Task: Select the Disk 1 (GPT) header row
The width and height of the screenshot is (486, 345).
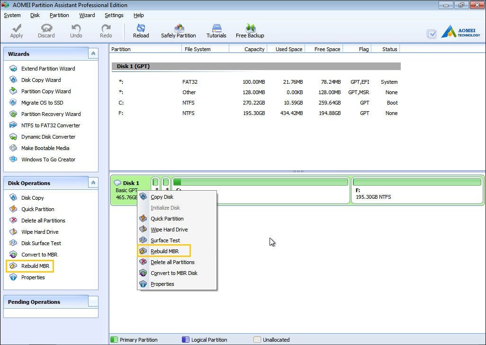Action: pos(256,66)
